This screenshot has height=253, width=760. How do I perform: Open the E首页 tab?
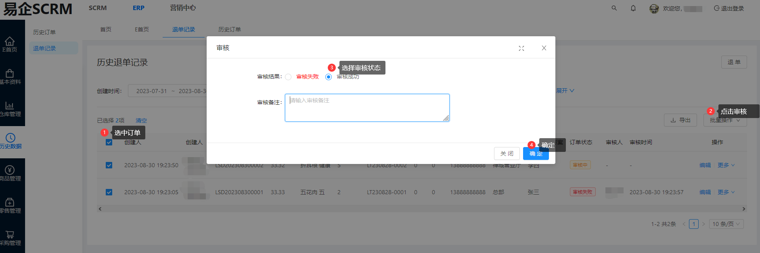tap(142, 29)
